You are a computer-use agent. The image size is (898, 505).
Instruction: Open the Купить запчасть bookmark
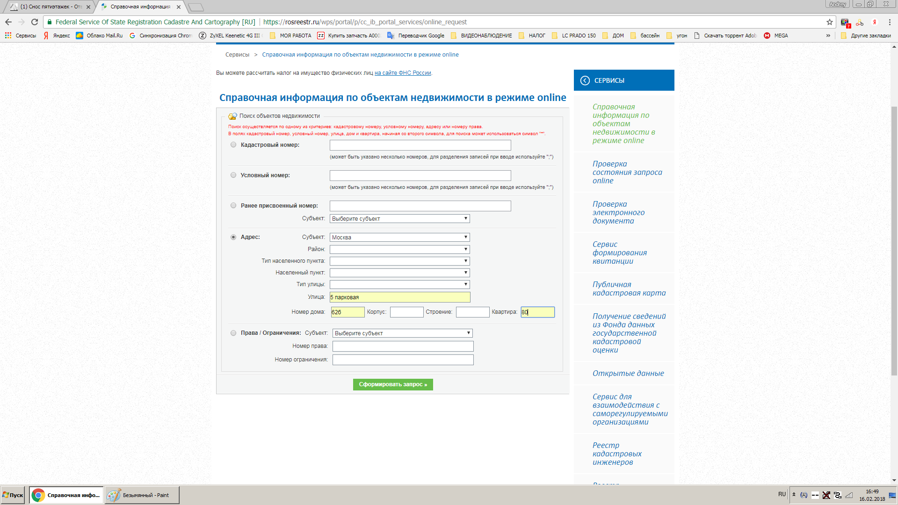(x=349, y=36)
